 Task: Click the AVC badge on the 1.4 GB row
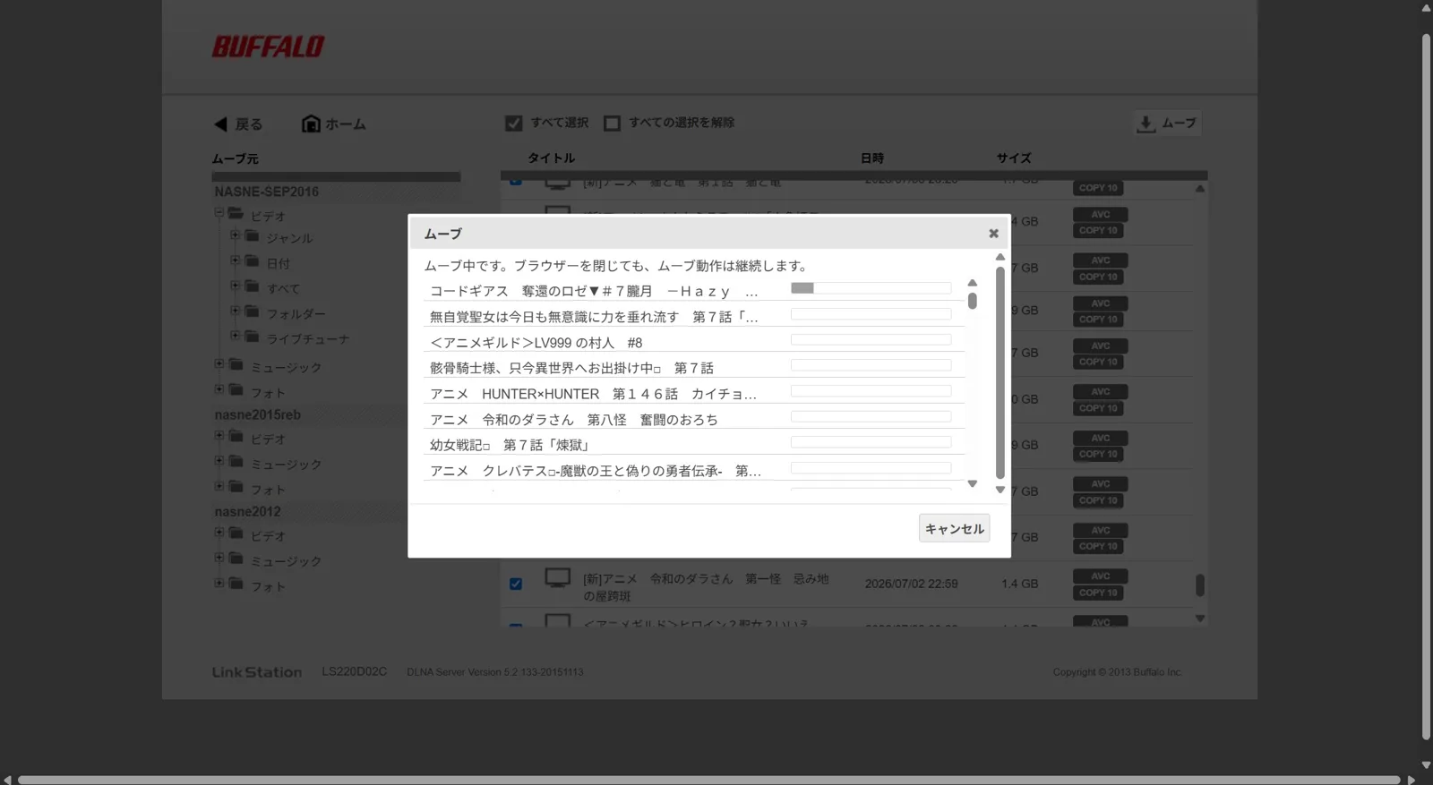[1100, 576]
